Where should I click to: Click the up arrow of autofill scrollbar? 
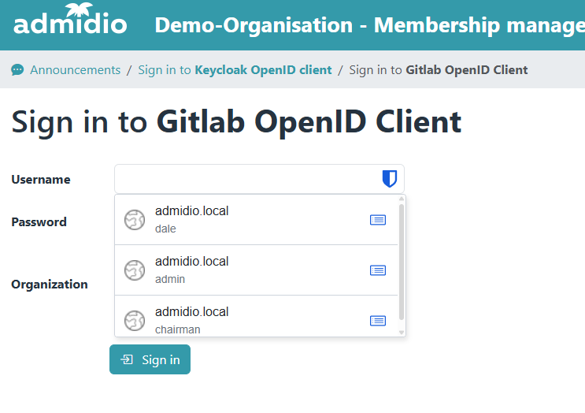click(x=402, y=199)
